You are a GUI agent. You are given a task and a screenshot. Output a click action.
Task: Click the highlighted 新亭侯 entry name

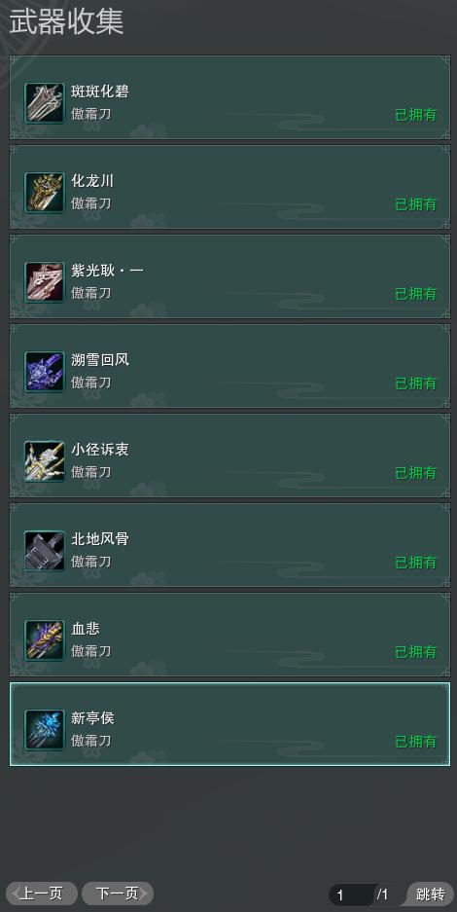93,718
